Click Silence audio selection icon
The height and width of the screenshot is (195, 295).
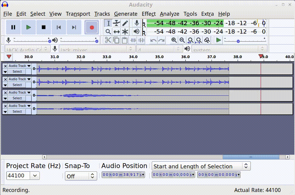point(141,40)
